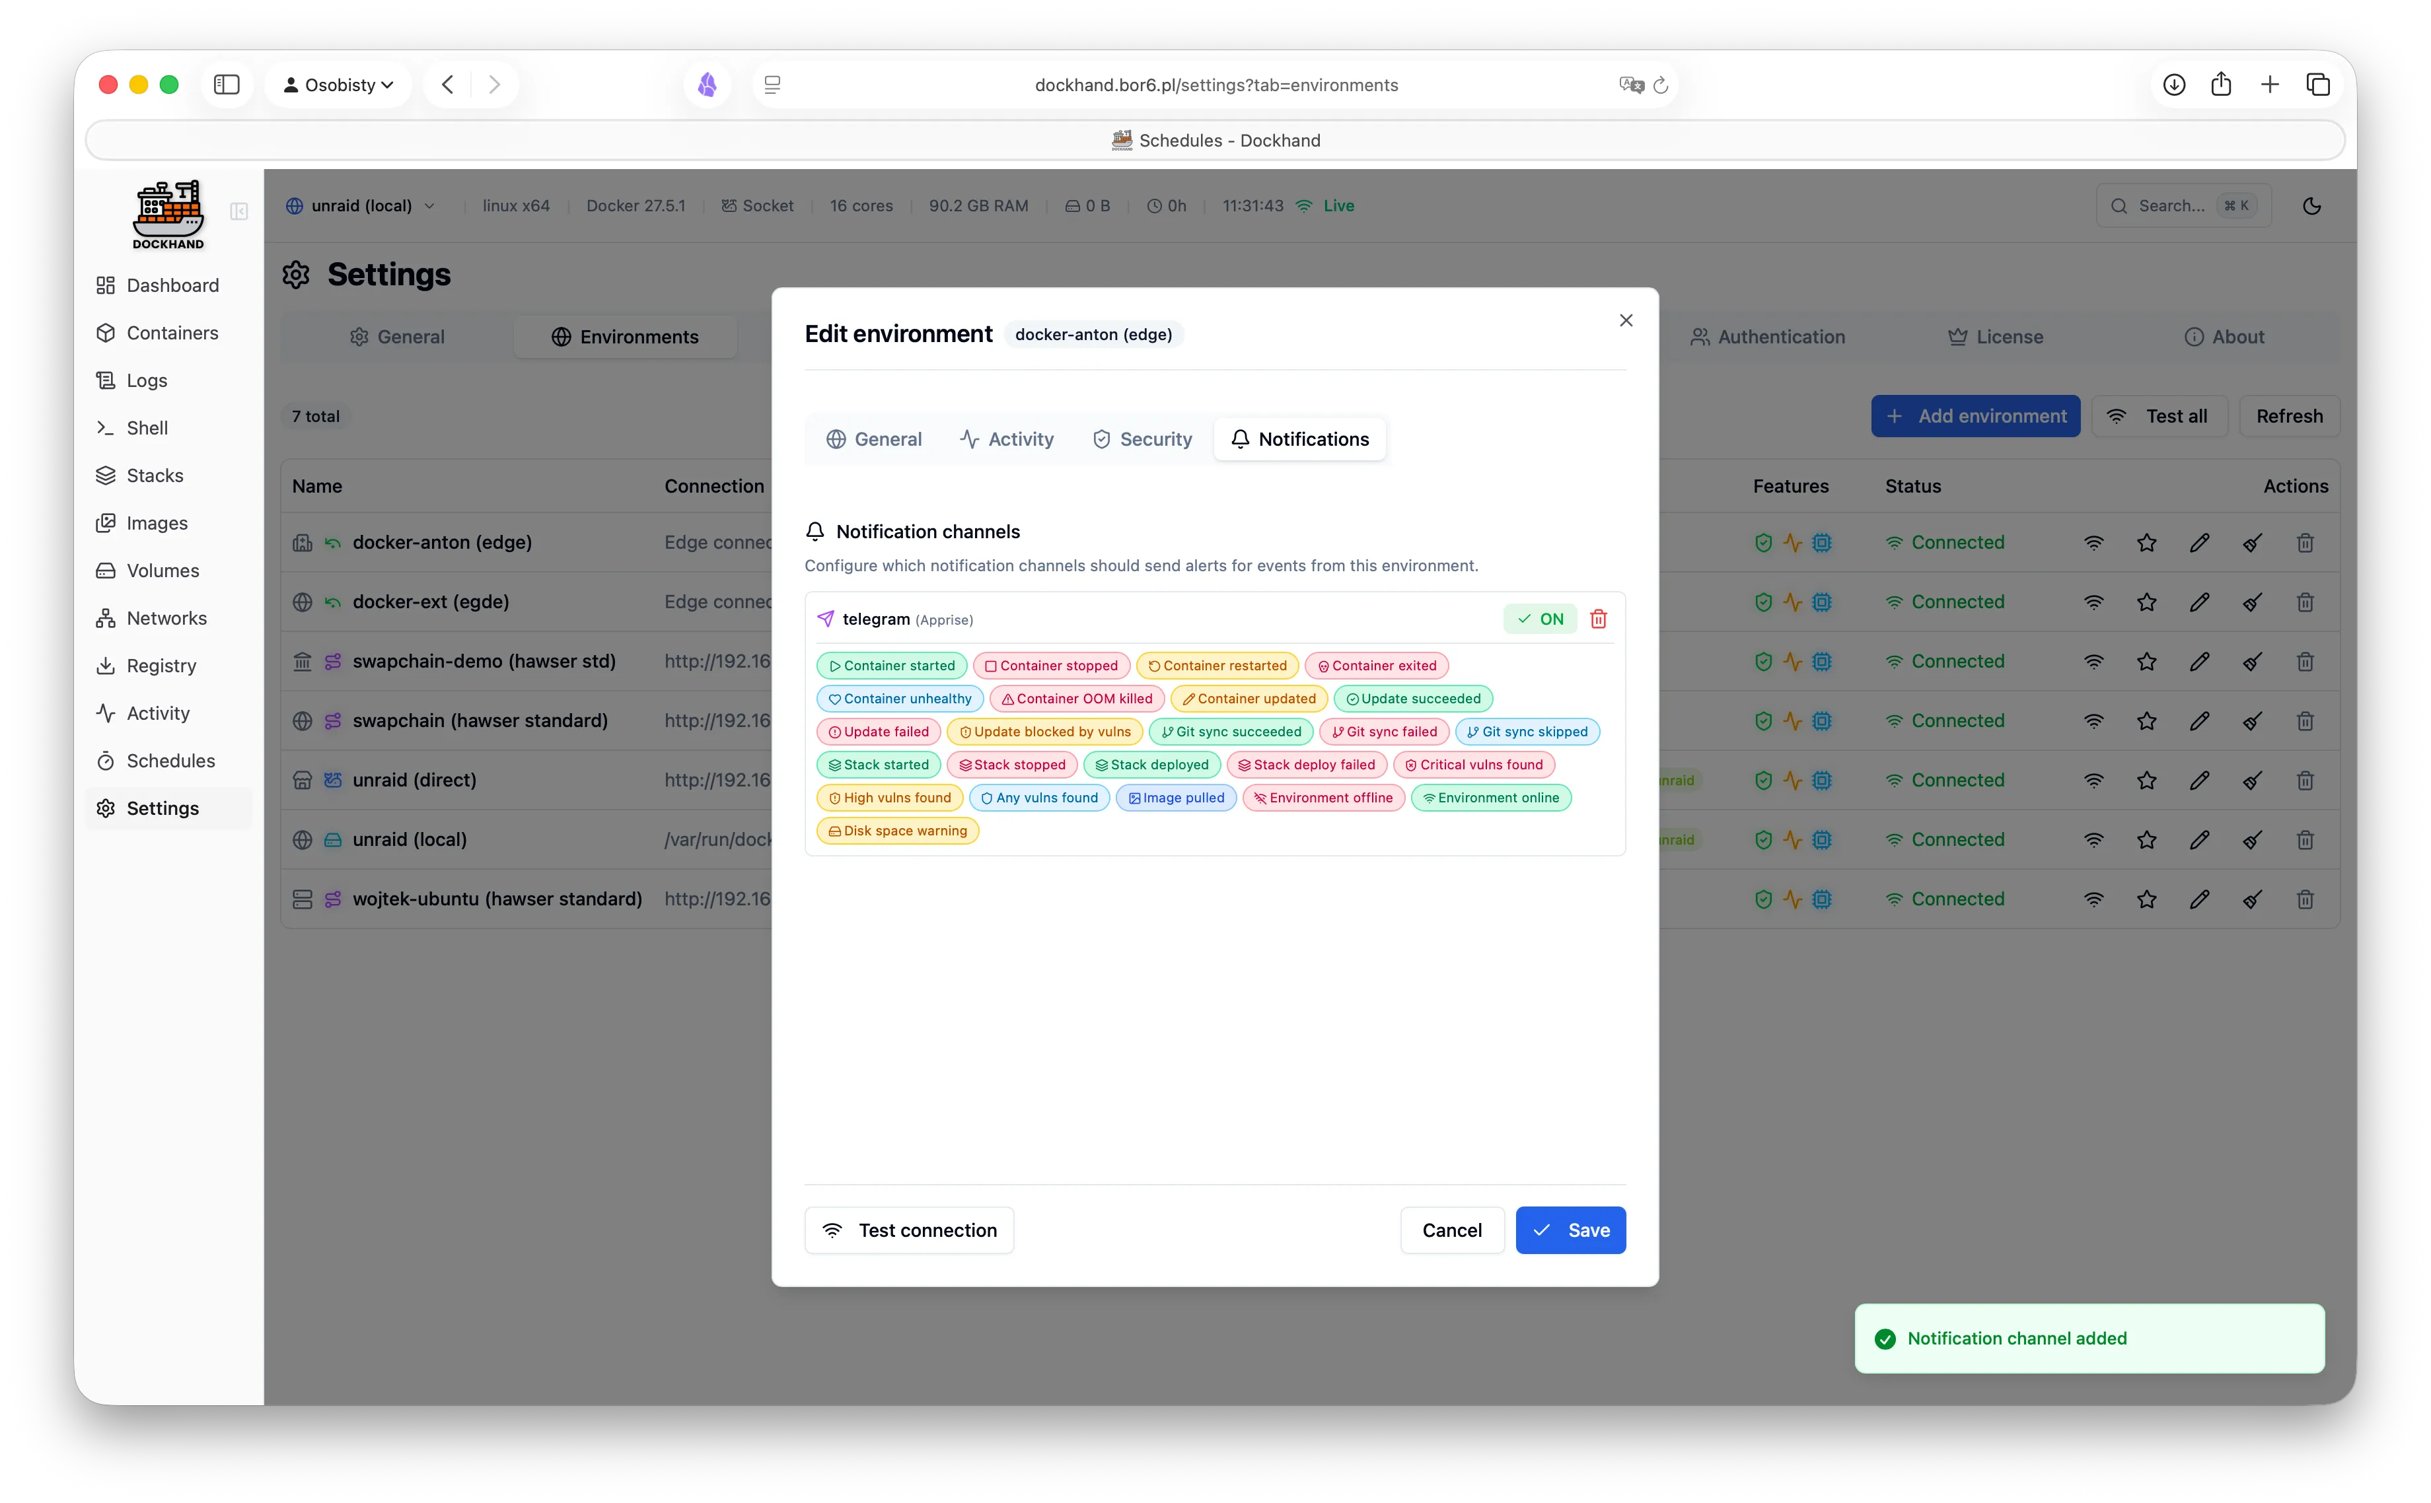The image size is (2431, 1503).
Task: Open Stacks in the sidebar
Action: point(154,475)
